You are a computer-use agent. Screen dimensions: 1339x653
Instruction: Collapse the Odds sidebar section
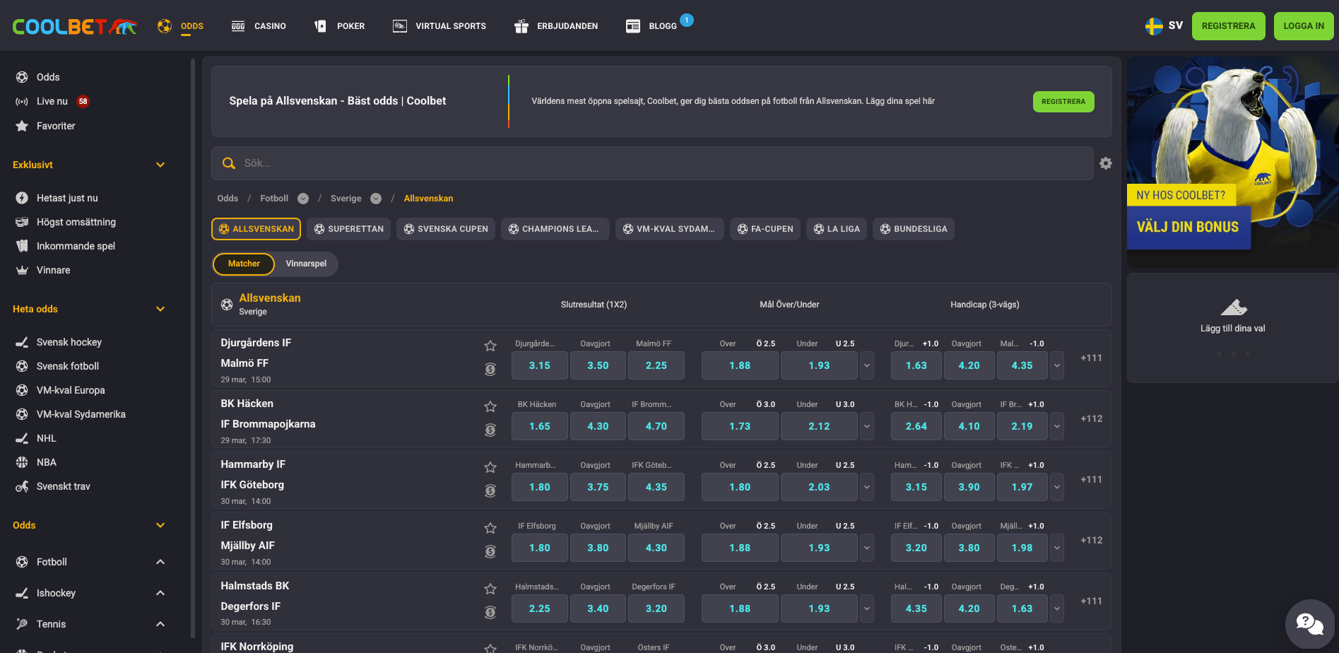click(x=160, y=525)
